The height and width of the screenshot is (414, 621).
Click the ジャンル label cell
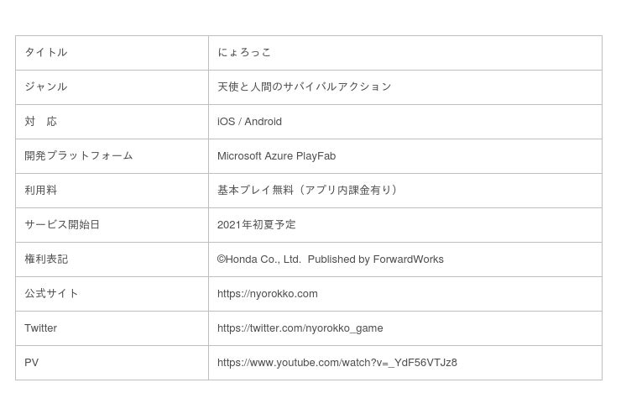(x=46, y=86)
